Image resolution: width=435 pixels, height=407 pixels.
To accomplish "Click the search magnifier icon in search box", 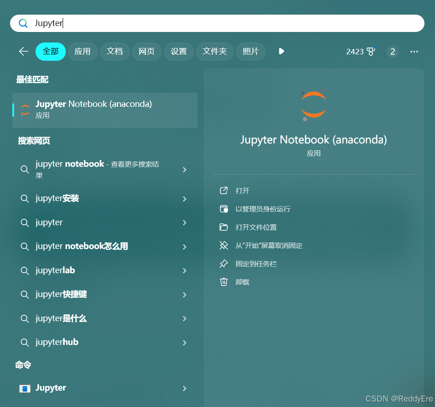I will [23, 23].
